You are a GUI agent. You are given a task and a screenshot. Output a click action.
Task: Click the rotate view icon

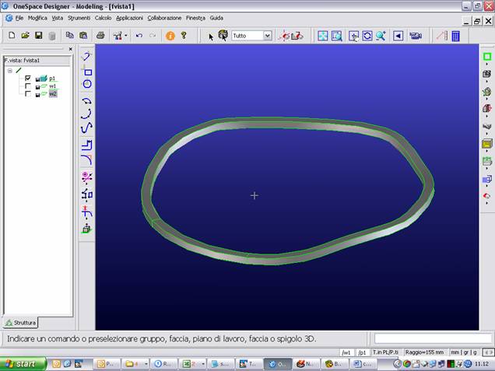coord(367,36)
